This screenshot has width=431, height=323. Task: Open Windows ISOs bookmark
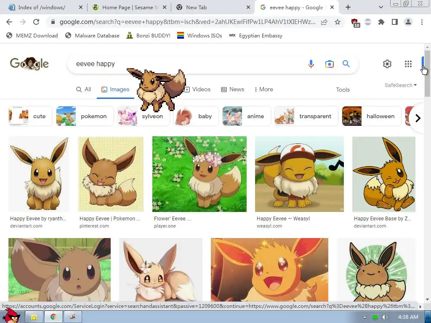point(200,36)
